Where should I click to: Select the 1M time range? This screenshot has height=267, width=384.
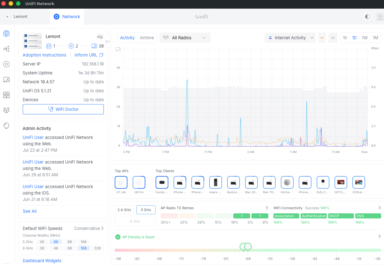(375, 38)
